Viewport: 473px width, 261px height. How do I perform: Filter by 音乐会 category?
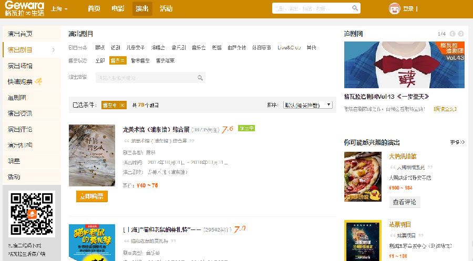pos(199,48)
